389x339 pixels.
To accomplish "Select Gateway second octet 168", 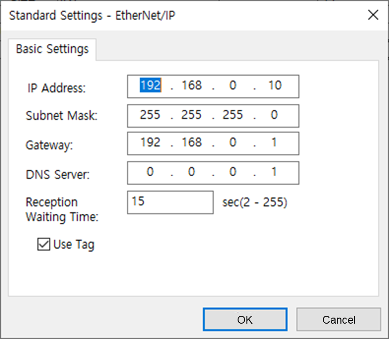I will pos(191,143).
